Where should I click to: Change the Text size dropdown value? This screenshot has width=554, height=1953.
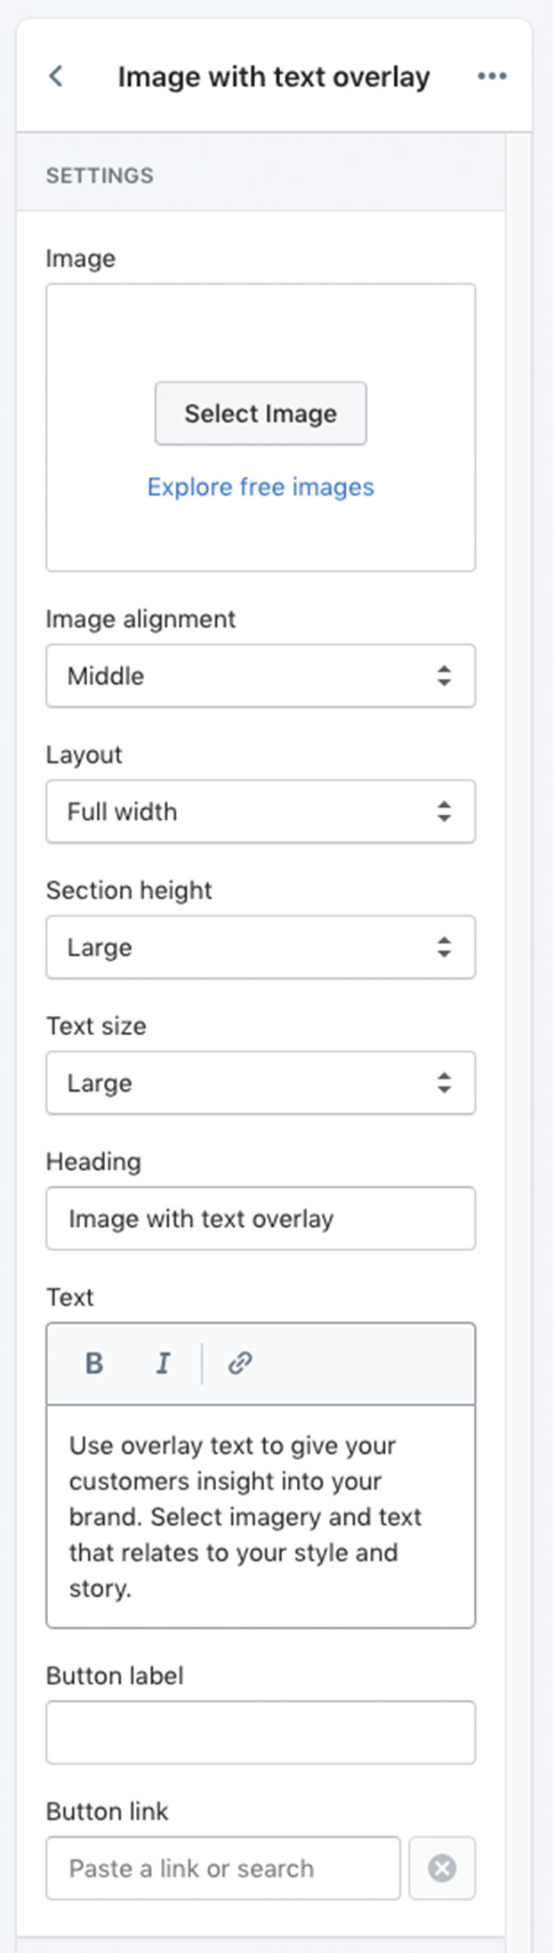click(261, 1083)
